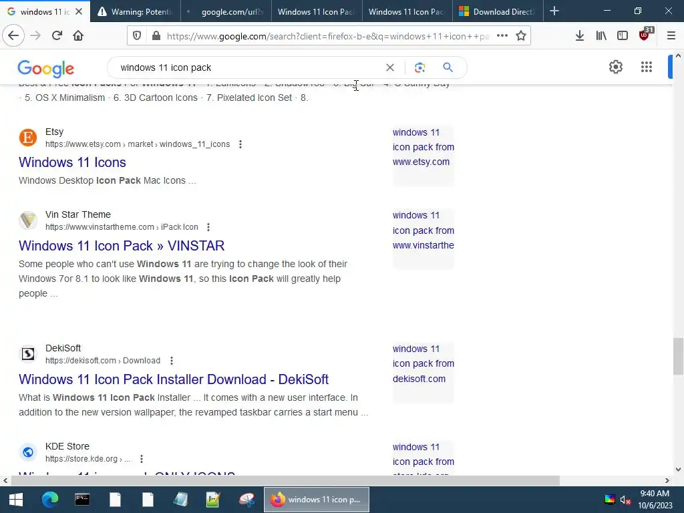Click the etsy.com market breadcrumb
The image size is (684, 513).
coord(138,144)
